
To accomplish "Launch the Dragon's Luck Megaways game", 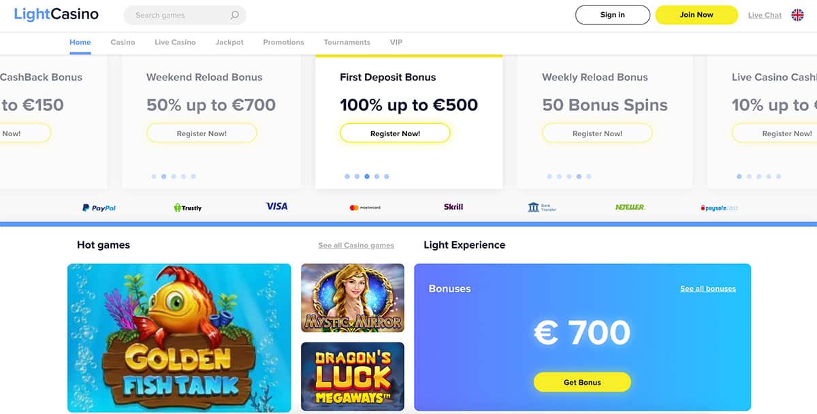I will pyautogui.click(x=353, y=377).
